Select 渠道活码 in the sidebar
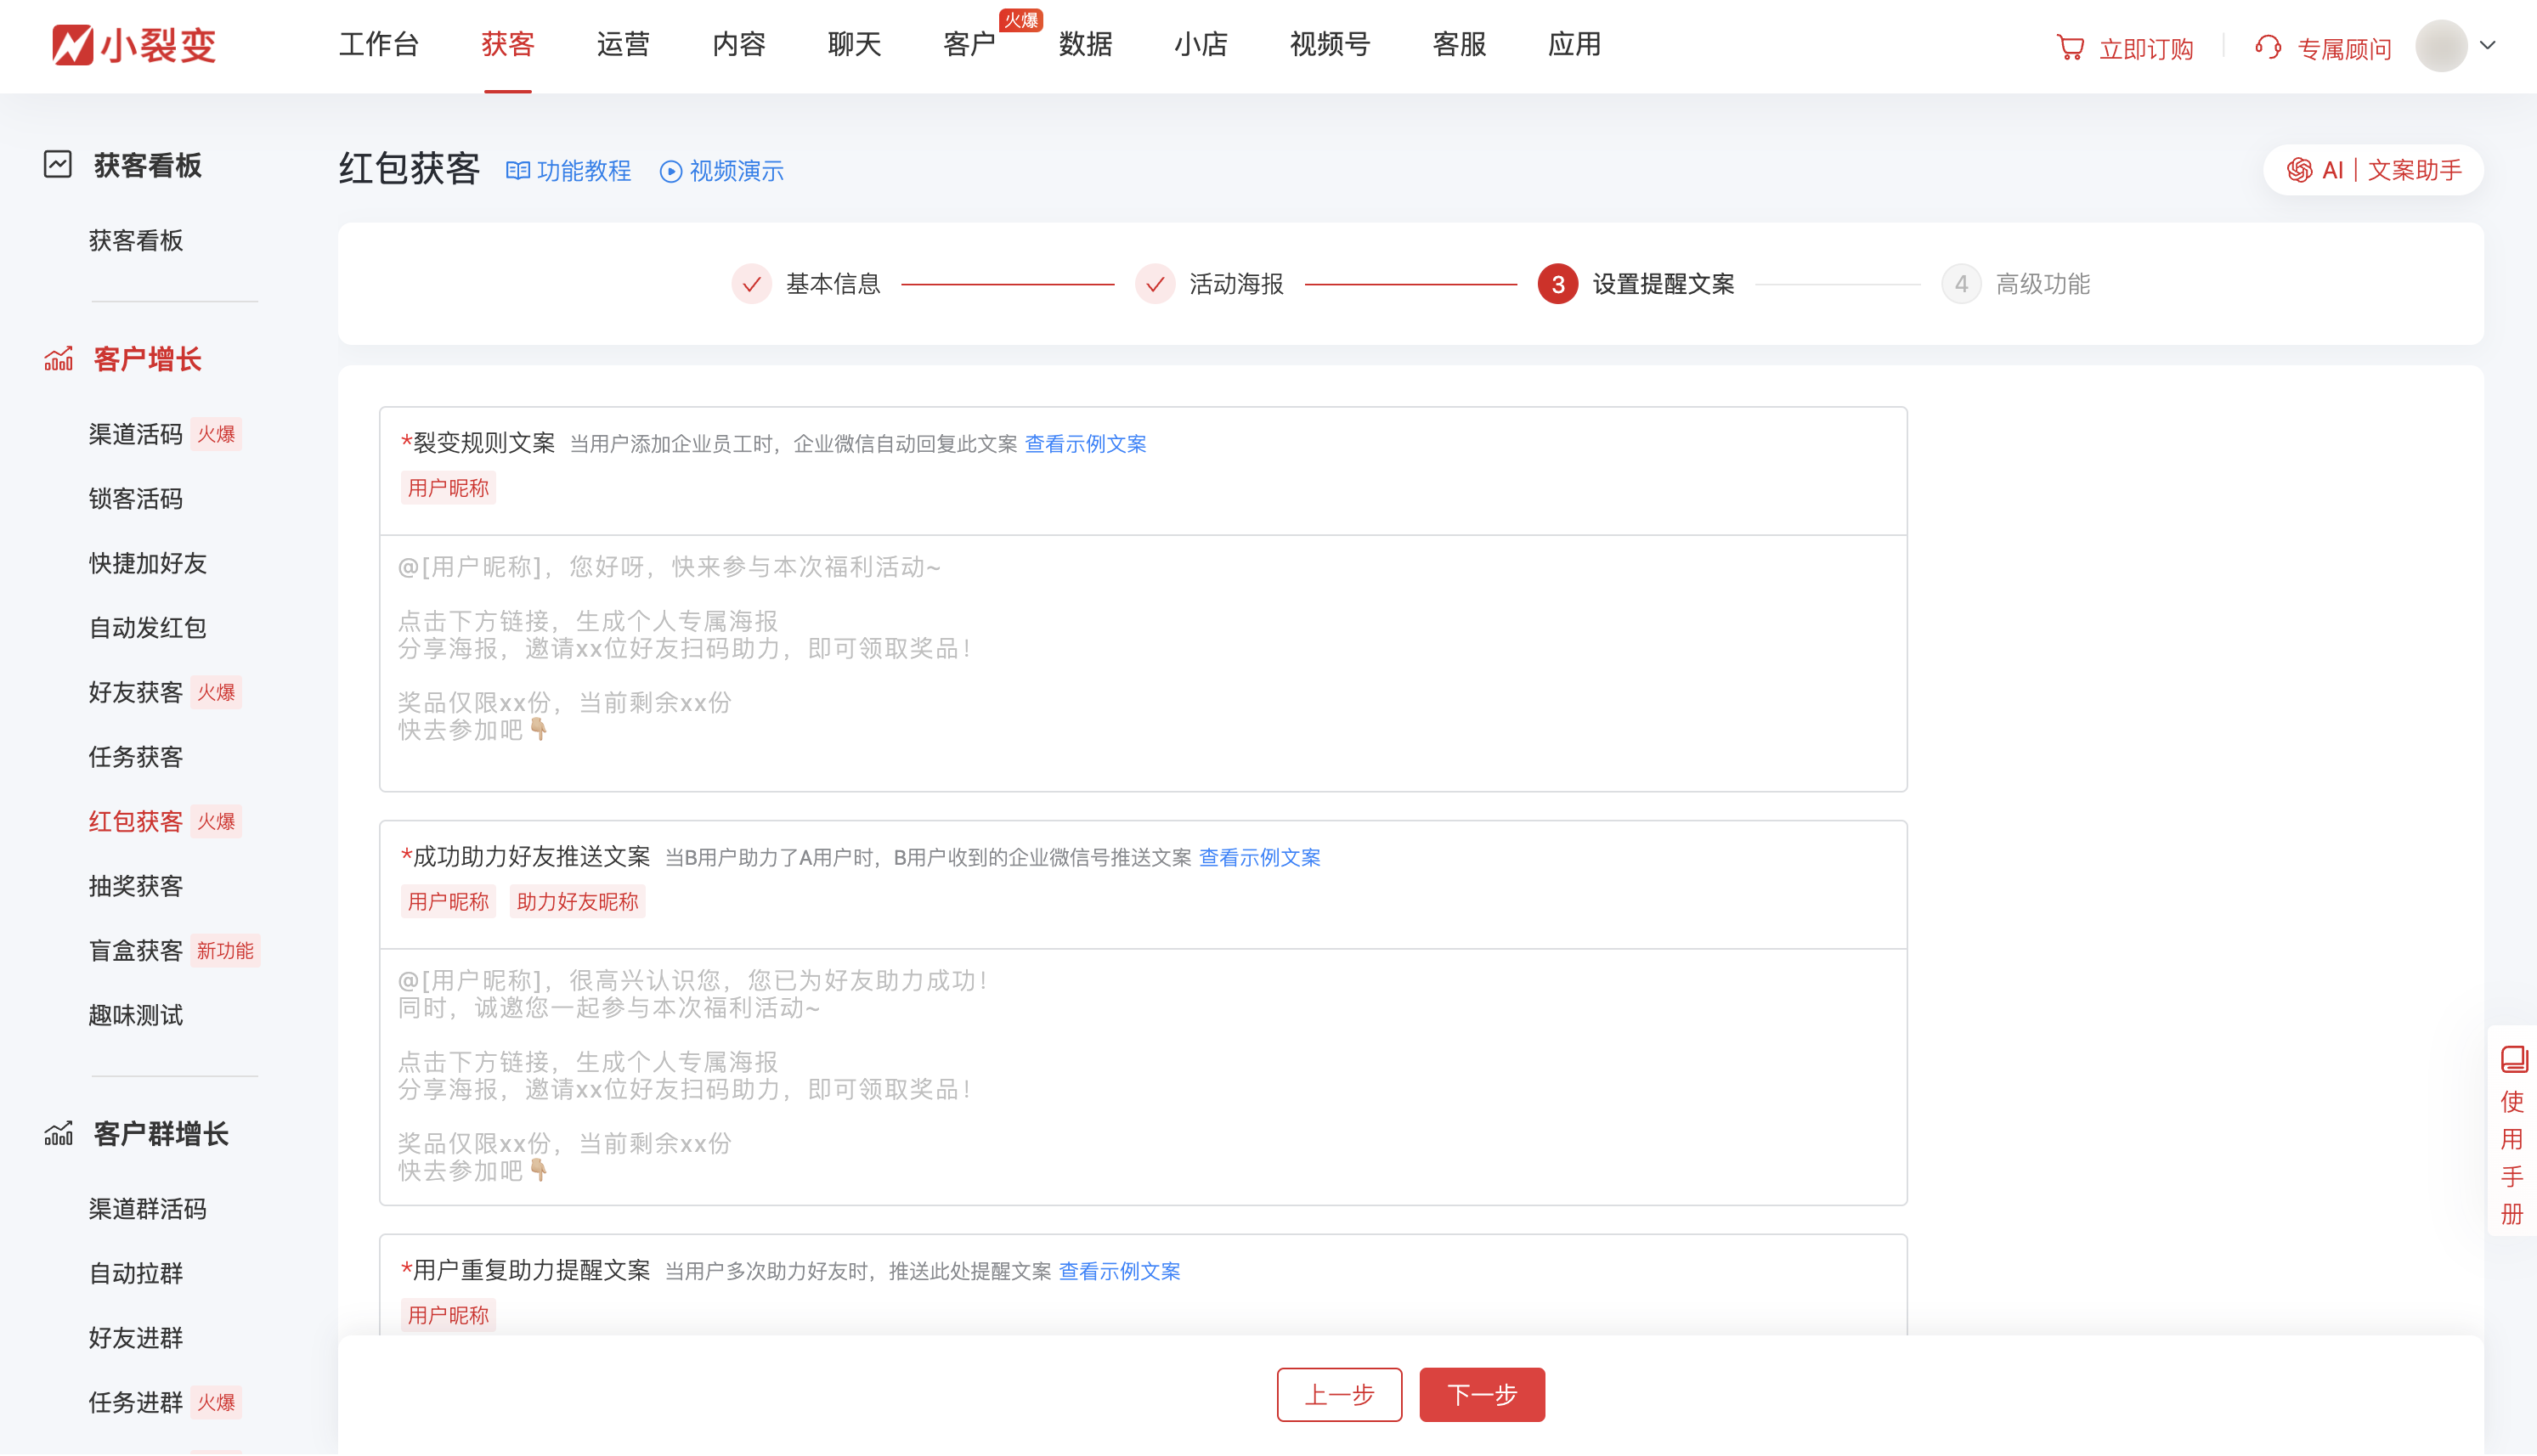Image resolution: width=2537 pixels, height=1456 pixels. pos(135,434)
